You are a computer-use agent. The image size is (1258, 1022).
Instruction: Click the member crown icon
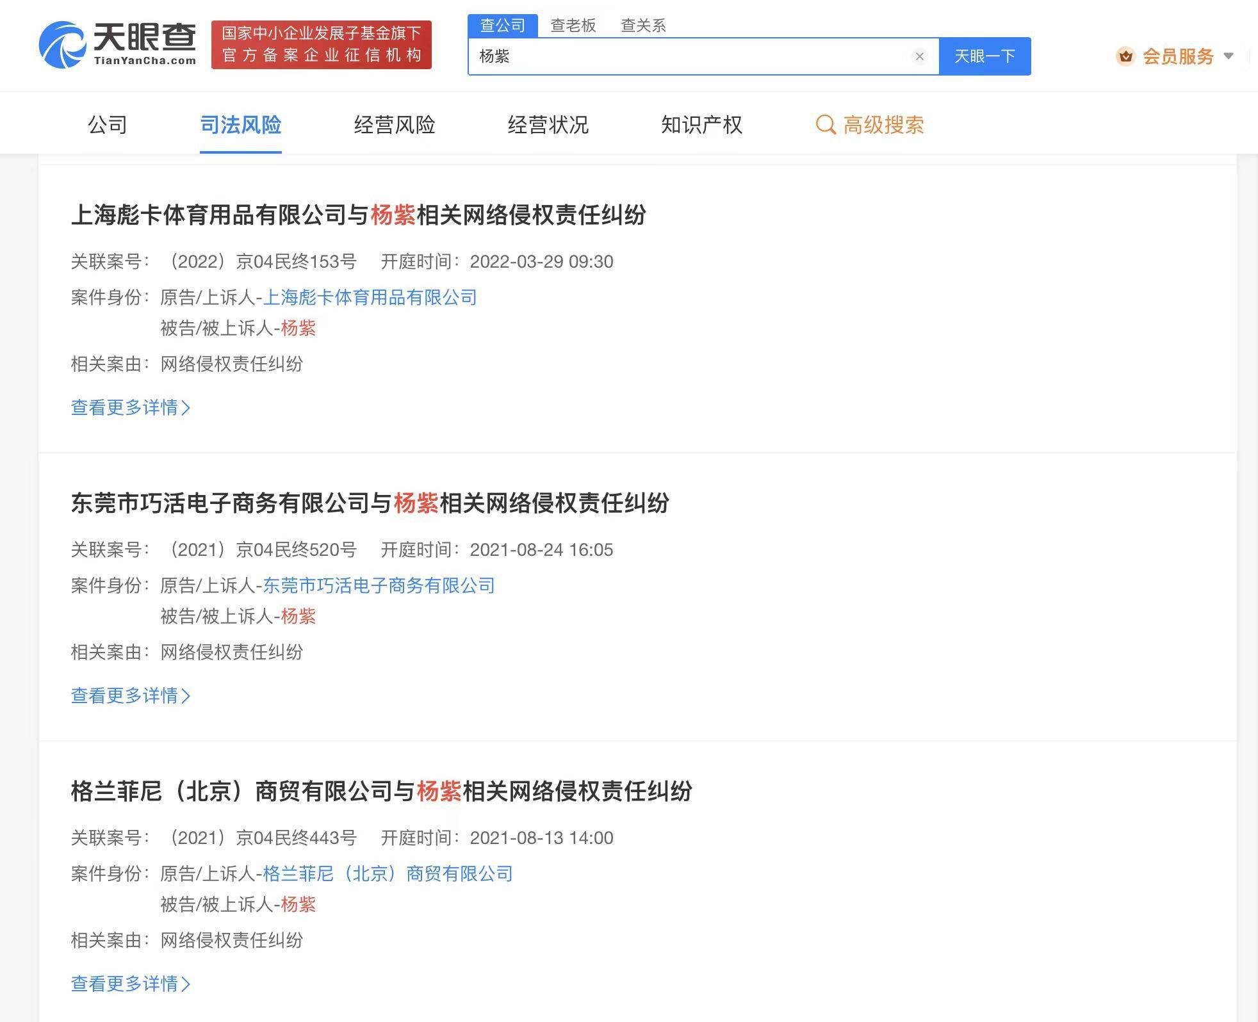coord(1125,56)
